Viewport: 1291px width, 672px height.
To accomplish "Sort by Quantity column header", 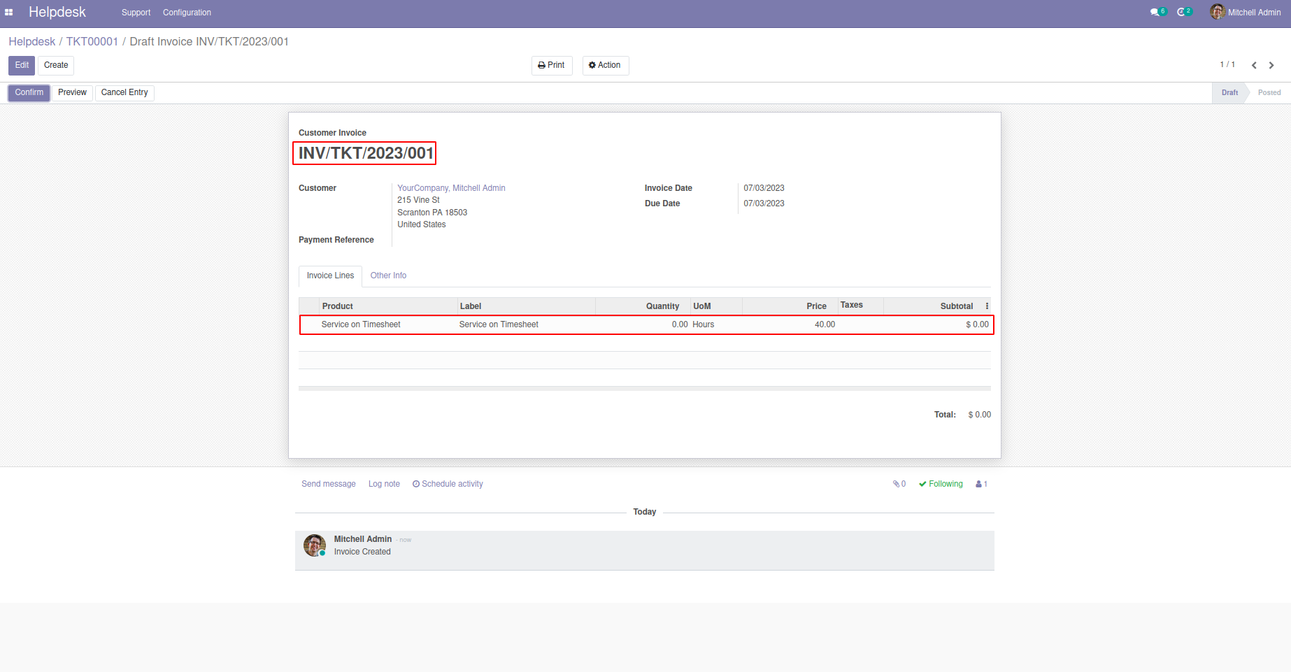I will (643, 306).
